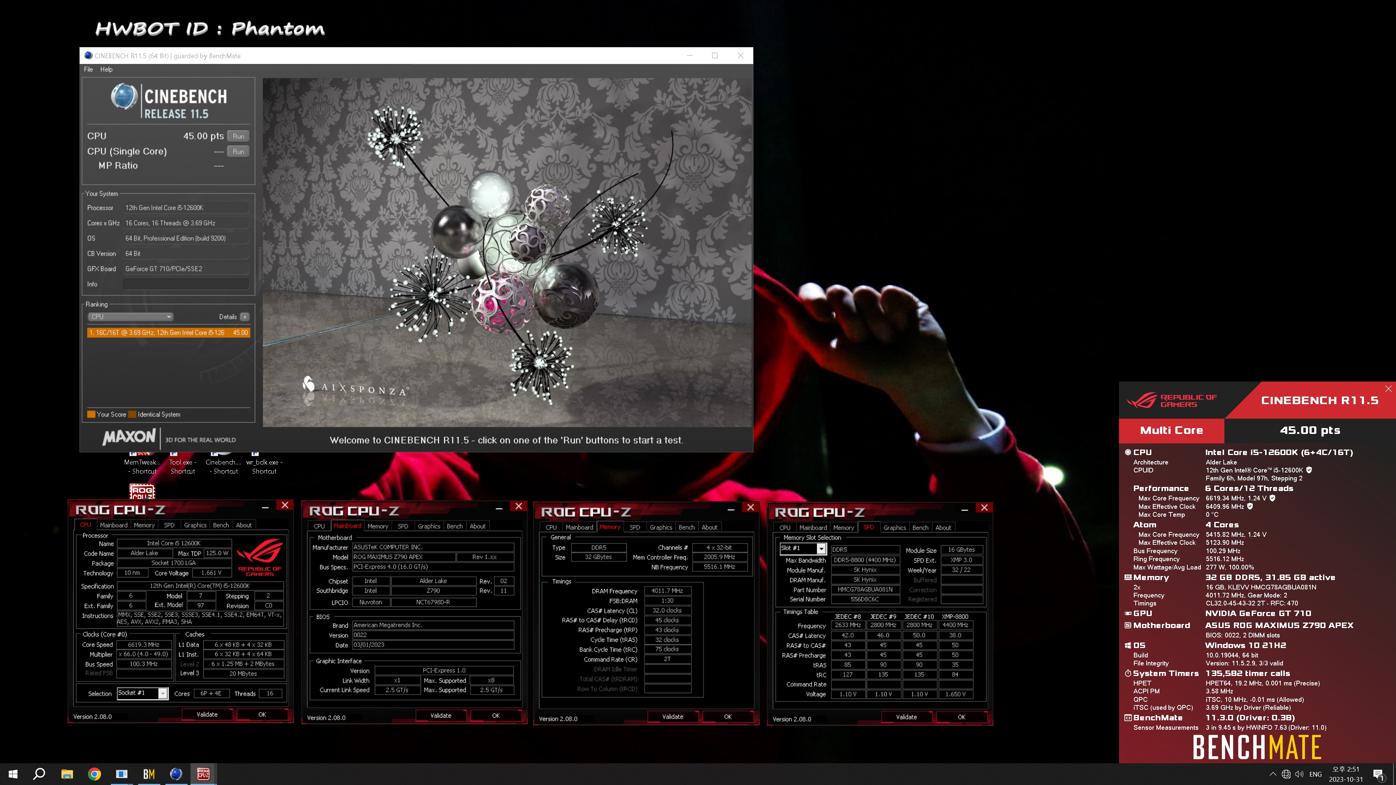Show hidden system tray icons

(1273, 774)
